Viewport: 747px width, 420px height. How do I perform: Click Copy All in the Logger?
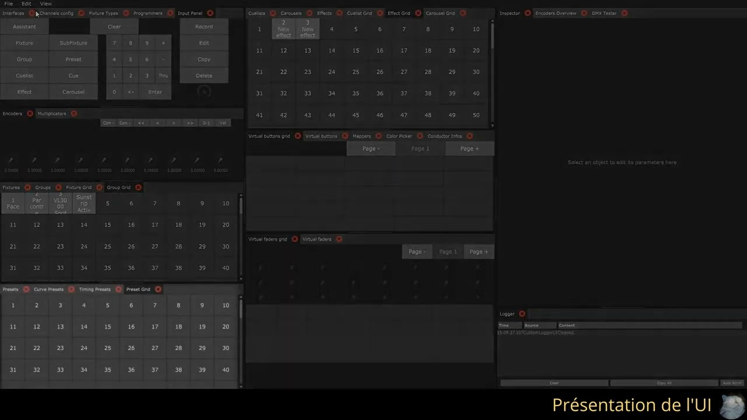point(664,383)
